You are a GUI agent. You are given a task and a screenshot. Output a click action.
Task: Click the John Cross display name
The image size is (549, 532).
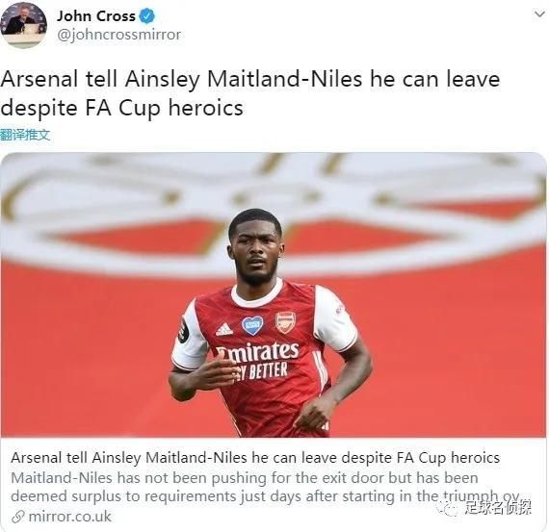point(96,16)
